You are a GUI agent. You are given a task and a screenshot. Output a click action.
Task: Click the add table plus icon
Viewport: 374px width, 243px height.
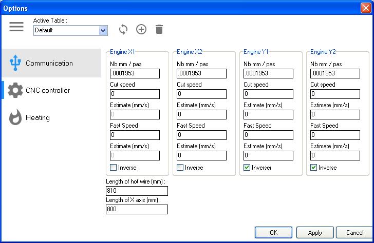[141, 29]
